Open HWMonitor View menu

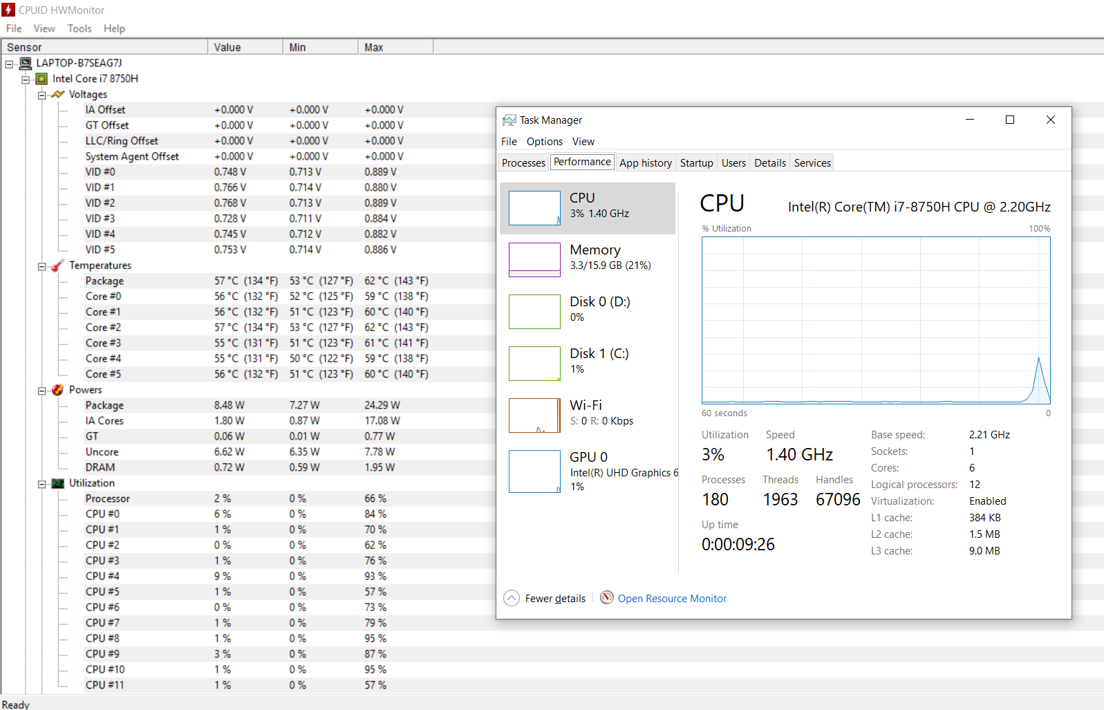click(x=44, y=28)
